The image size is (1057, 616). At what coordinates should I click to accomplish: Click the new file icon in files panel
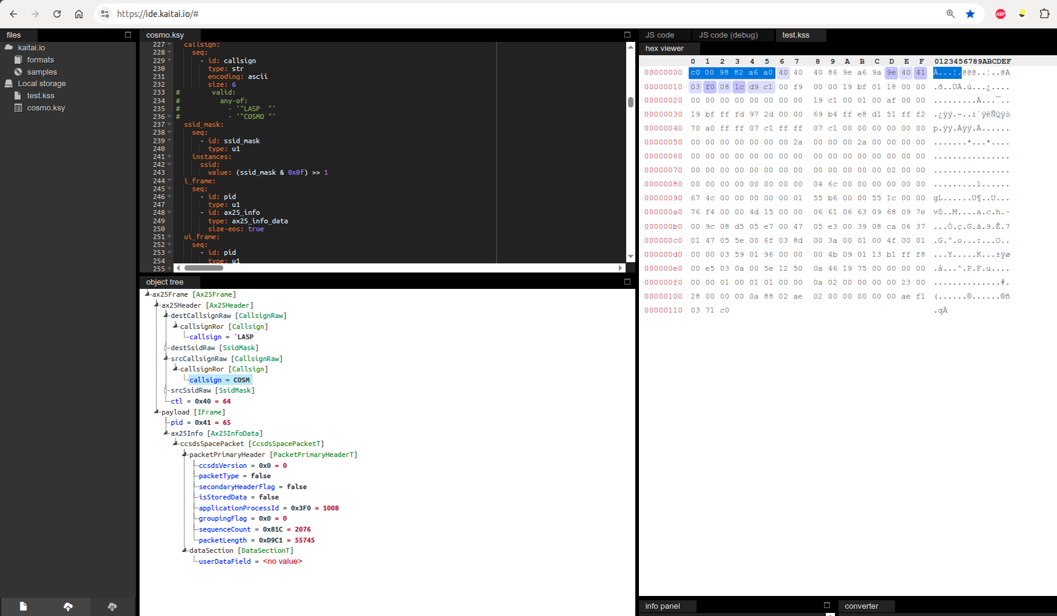point(23,606)
